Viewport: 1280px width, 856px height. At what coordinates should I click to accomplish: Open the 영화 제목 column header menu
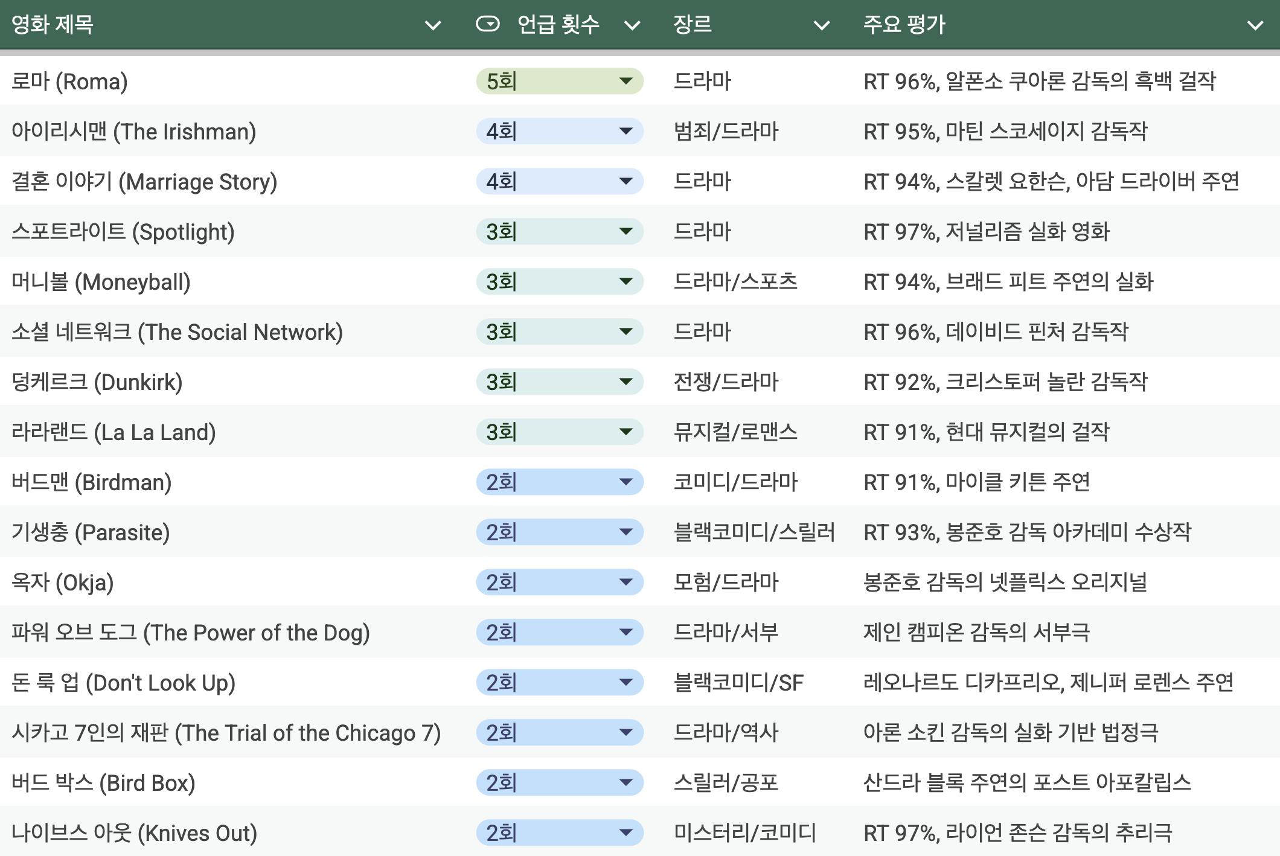pos(433,25)
